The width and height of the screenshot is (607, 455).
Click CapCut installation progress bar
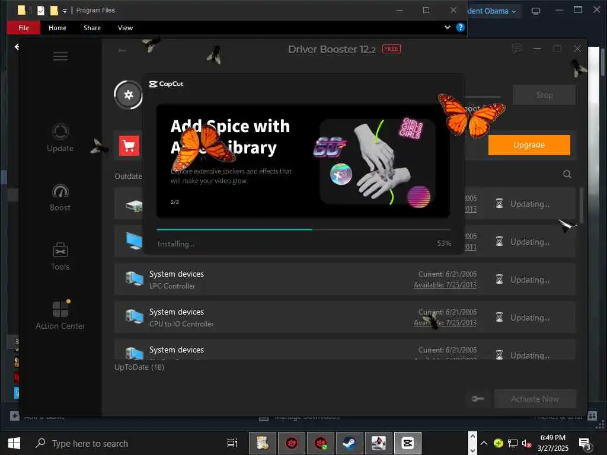pos(303,229)
